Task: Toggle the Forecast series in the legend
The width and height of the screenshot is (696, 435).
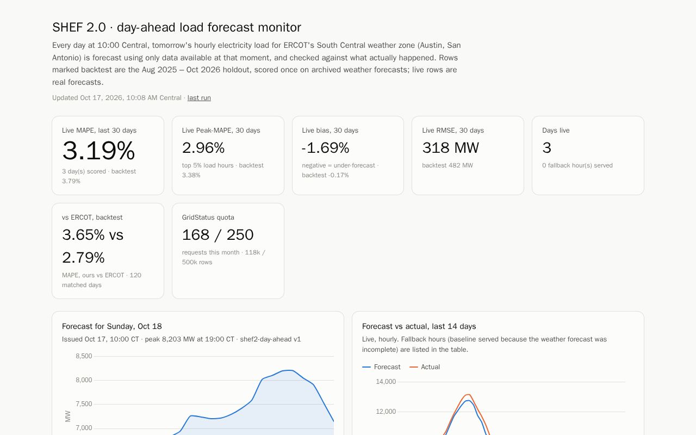Action: [382, 367]
